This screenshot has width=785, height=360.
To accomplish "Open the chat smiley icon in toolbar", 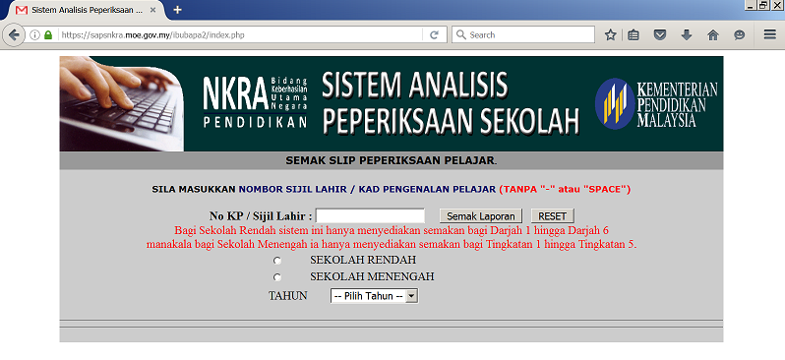I will pos(740,35).
